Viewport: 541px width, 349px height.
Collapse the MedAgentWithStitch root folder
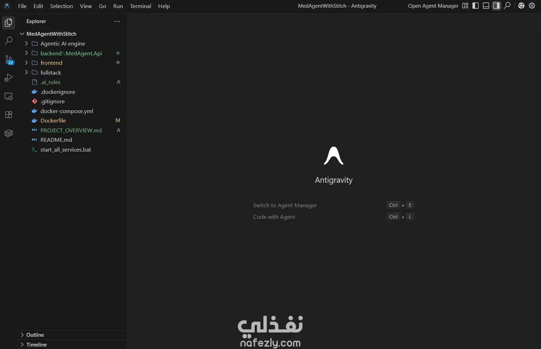point(22,34)
